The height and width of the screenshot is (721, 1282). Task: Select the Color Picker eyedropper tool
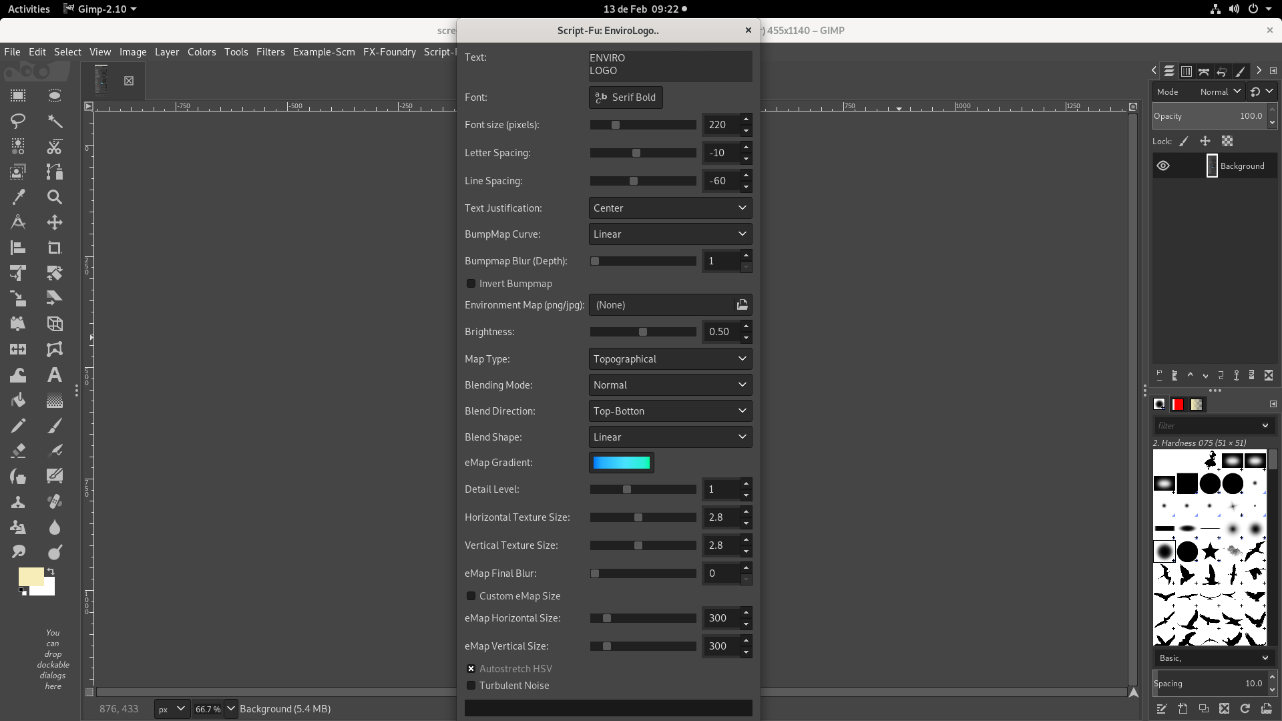[18, 197]
